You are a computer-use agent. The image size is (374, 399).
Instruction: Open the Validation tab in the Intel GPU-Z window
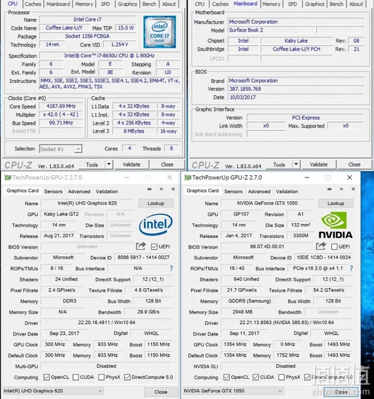(107, 191)
